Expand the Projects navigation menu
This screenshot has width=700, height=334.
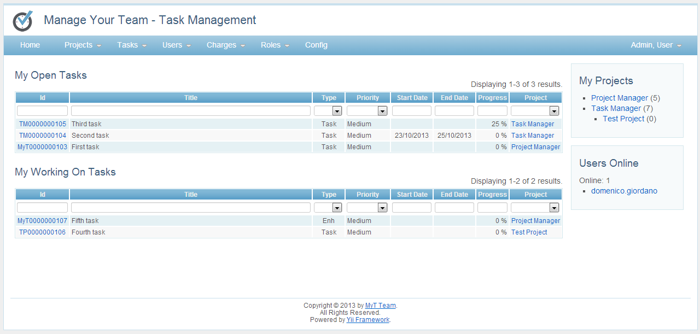click(x=79, y=45)
